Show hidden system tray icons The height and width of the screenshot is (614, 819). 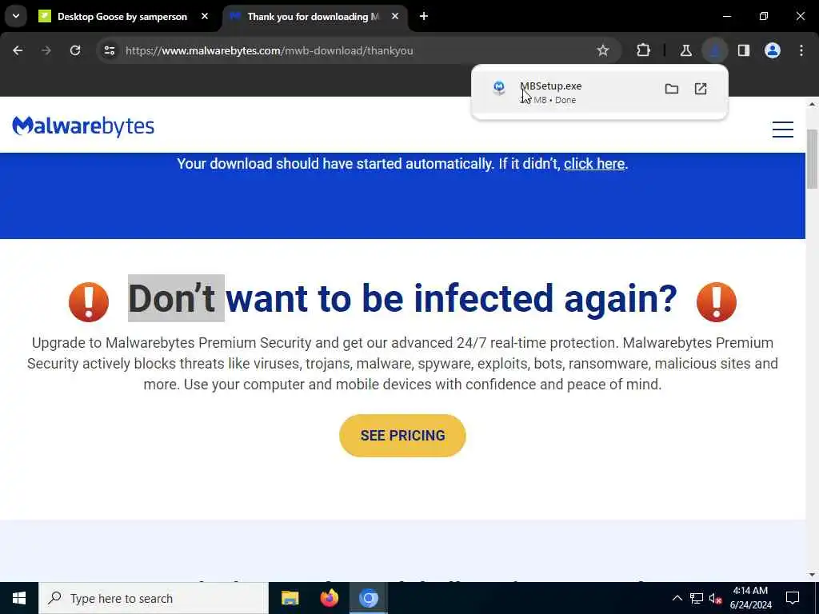(x=677, y=598)
